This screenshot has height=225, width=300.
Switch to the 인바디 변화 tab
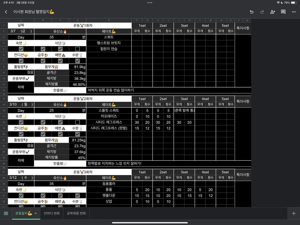(x=52, y=213)
